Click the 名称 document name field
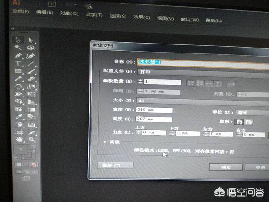Screen dimensions: 269x202 [203, 63]
